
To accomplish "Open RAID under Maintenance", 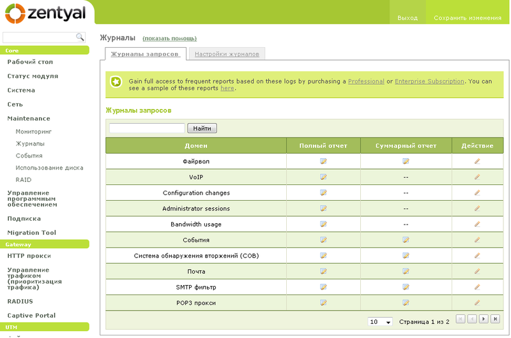I will 24,180.
